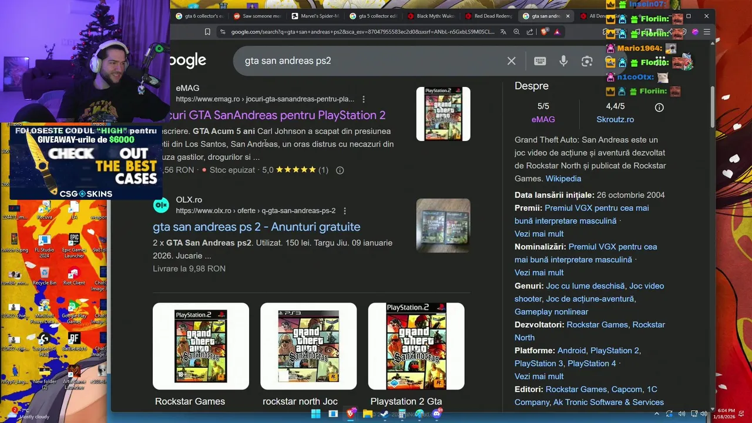Translate this page using the toolbar icon
Screen dimensions: 752x423
[x=503, y=32]
